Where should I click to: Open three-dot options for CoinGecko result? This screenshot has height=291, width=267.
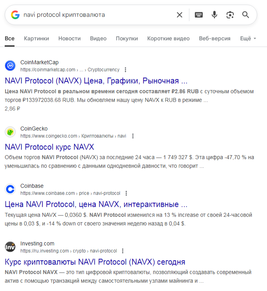coord(133,136)
